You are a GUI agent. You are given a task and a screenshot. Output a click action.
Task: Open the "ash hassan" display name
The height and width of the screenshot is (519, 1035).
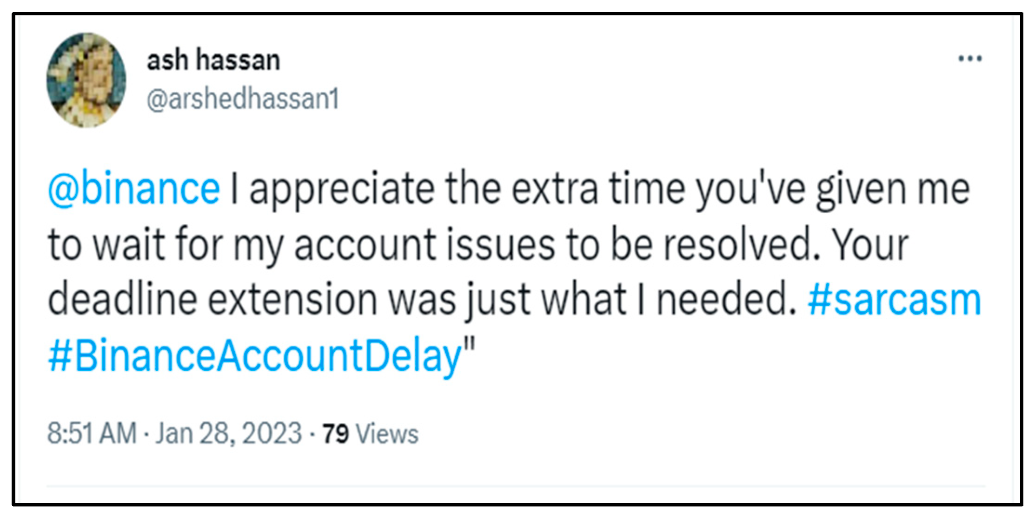[x=213, y=60]
